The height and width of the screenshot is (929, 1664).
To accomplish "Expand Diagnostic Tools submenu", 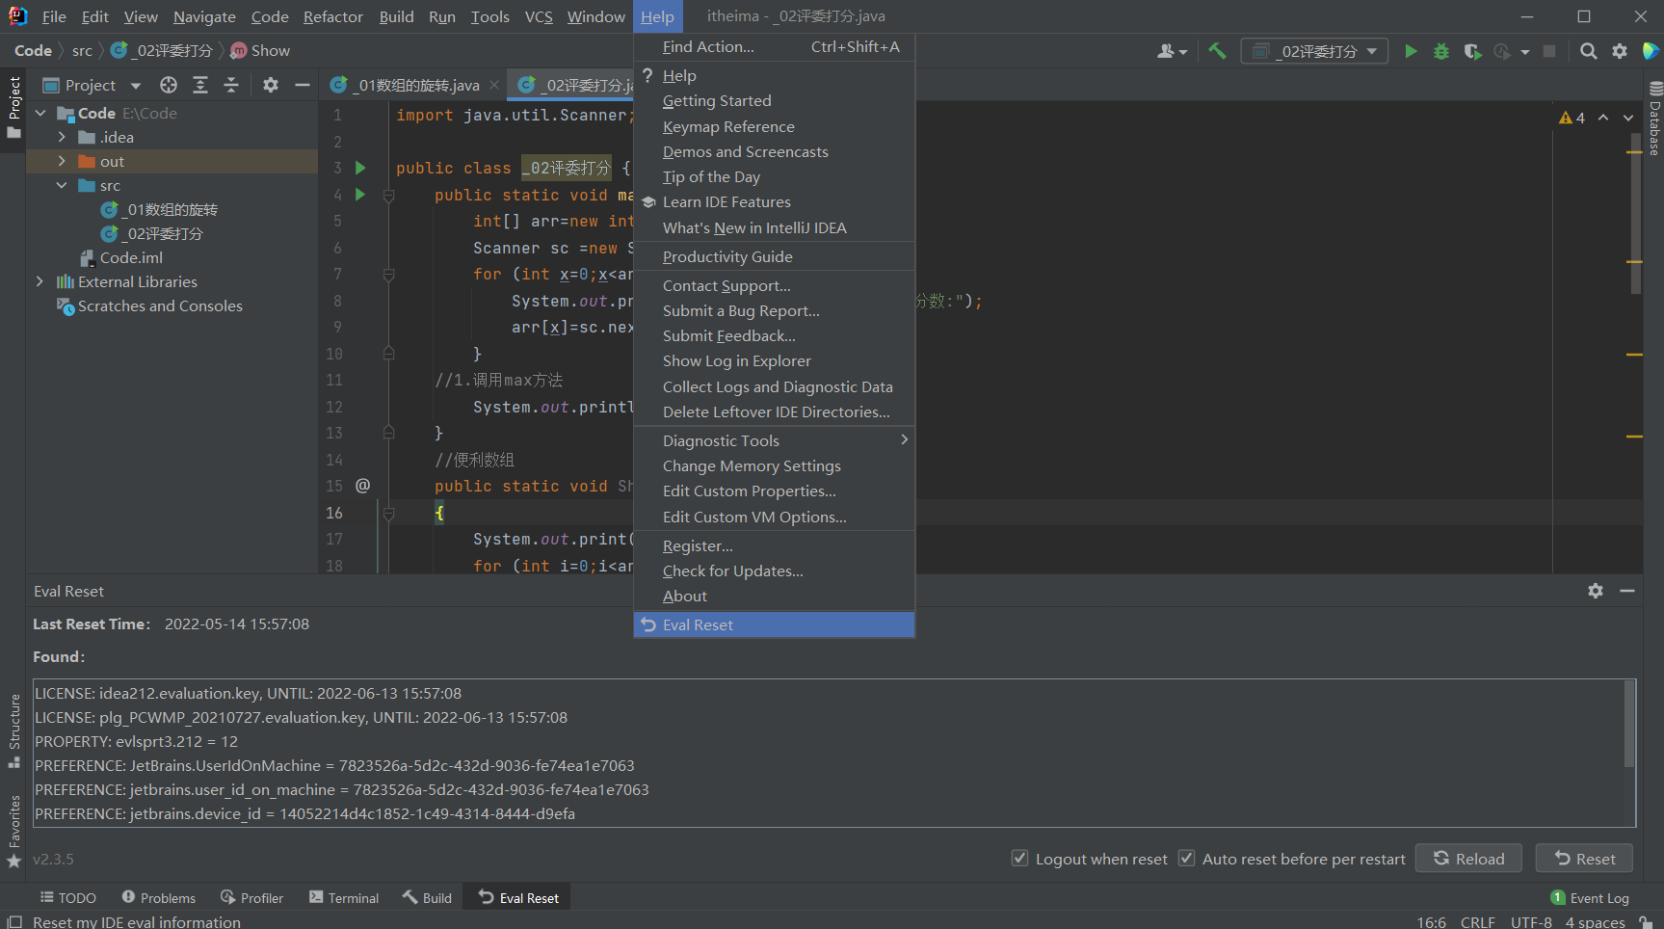I will [774, 440].
